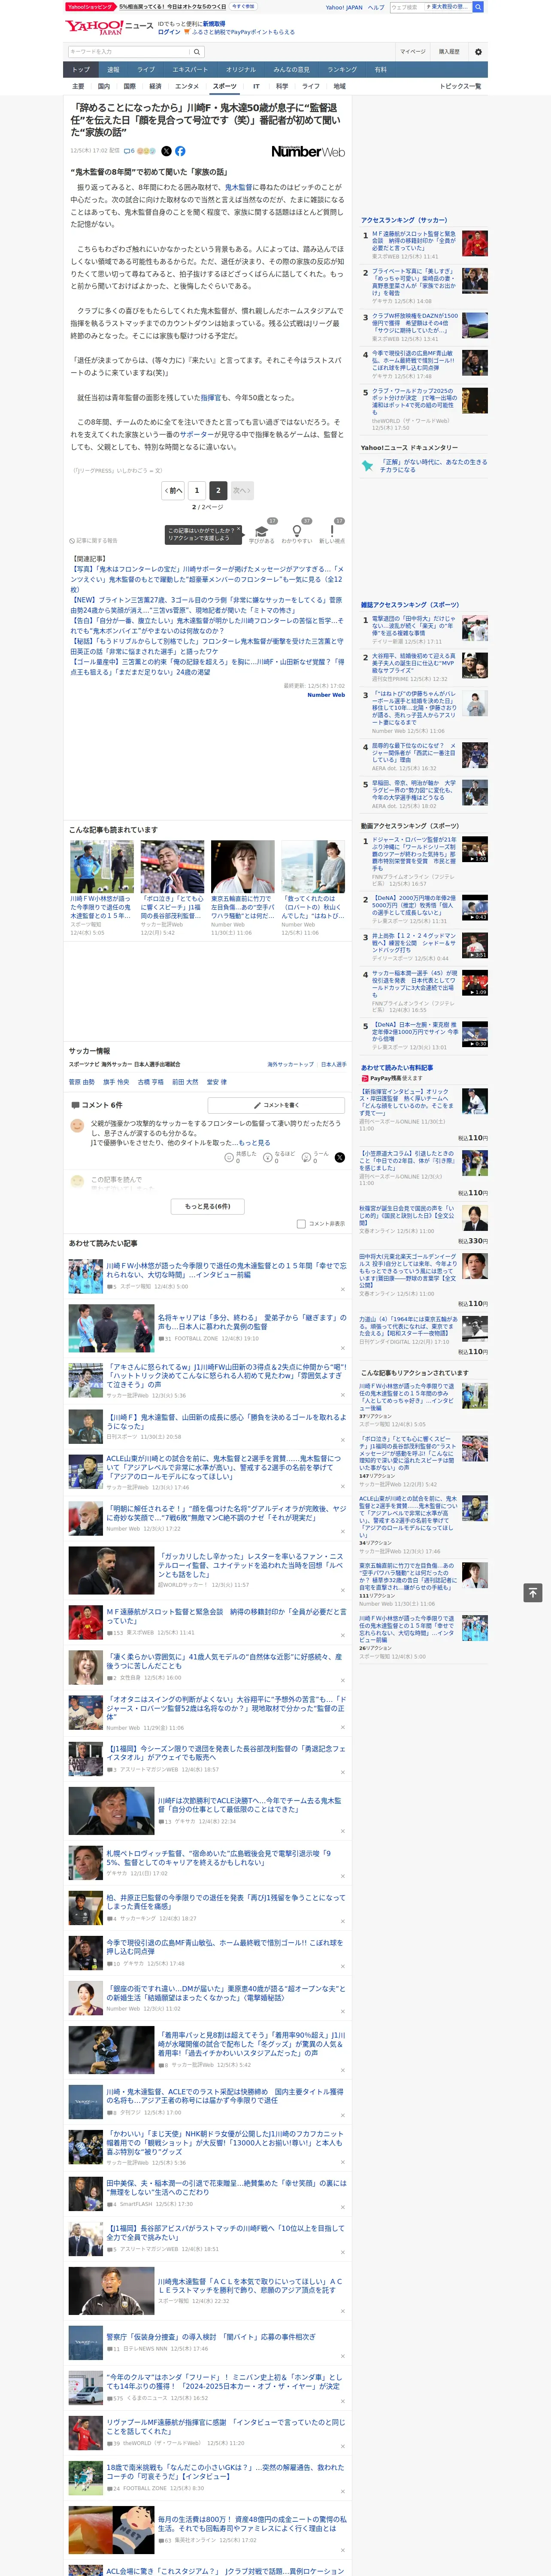This screenshot has width=551, height=2576.
Task: Open 菅原 由勢 player link
Action: coord(81,1081)
